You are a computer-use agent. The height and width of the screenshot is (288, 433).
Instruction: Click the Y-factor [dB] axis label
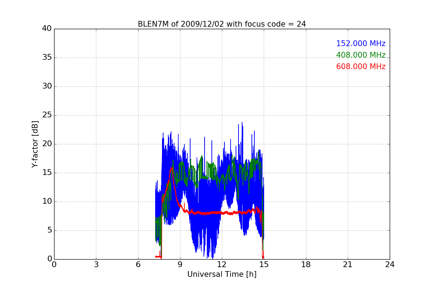(x=35, y=144)
